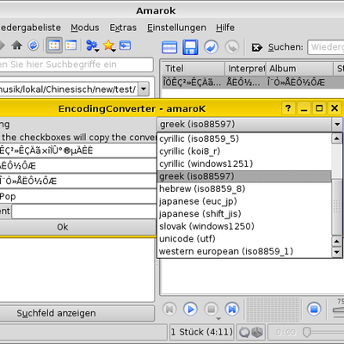Click the blue play button
Image resolution: width=344 pixels, height=344 pixels.
pos(190,310)
